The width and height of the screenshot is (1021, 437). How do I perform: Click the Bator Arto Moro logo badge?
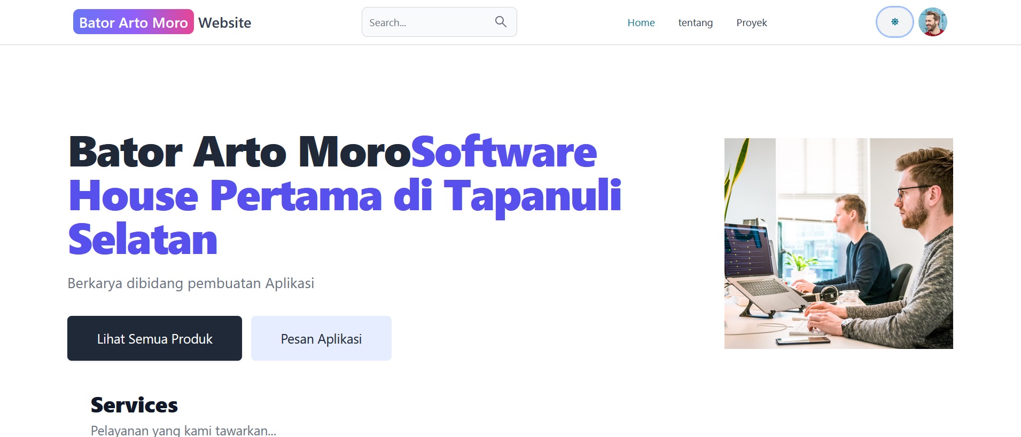pyautogui.click(x=133, y=22)
